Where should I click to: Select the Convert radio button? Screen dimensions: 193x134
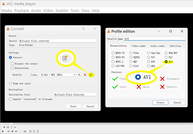[x=10, y=57]
